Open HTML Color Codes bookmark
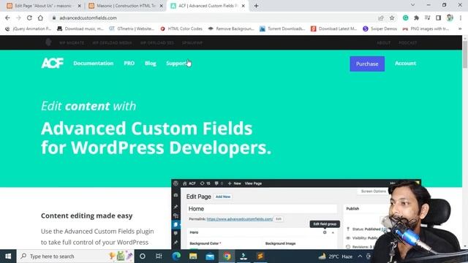468x263 pixels. tap(181, 28)
